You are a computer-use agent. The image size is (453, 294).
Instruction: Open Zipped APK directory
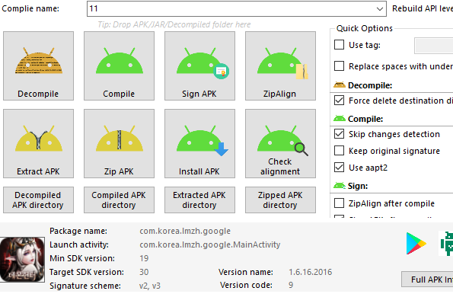coord(280,200)
